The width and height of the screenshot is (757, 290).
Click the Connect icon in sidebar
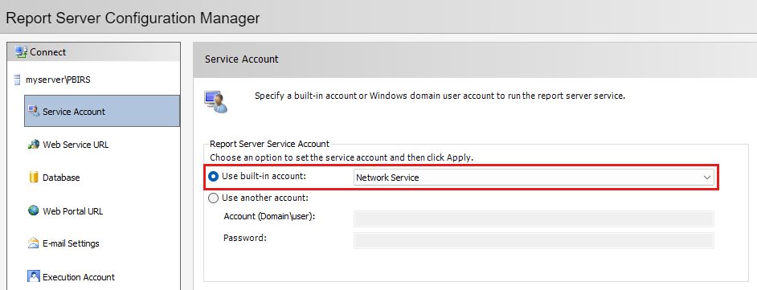click(x=21, y=52)
